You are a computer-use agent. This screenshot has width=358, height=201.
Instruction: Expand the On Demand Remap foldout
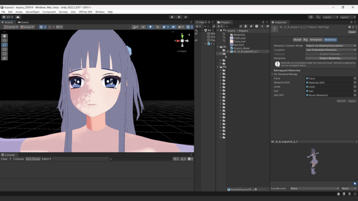tap(272, 74)
